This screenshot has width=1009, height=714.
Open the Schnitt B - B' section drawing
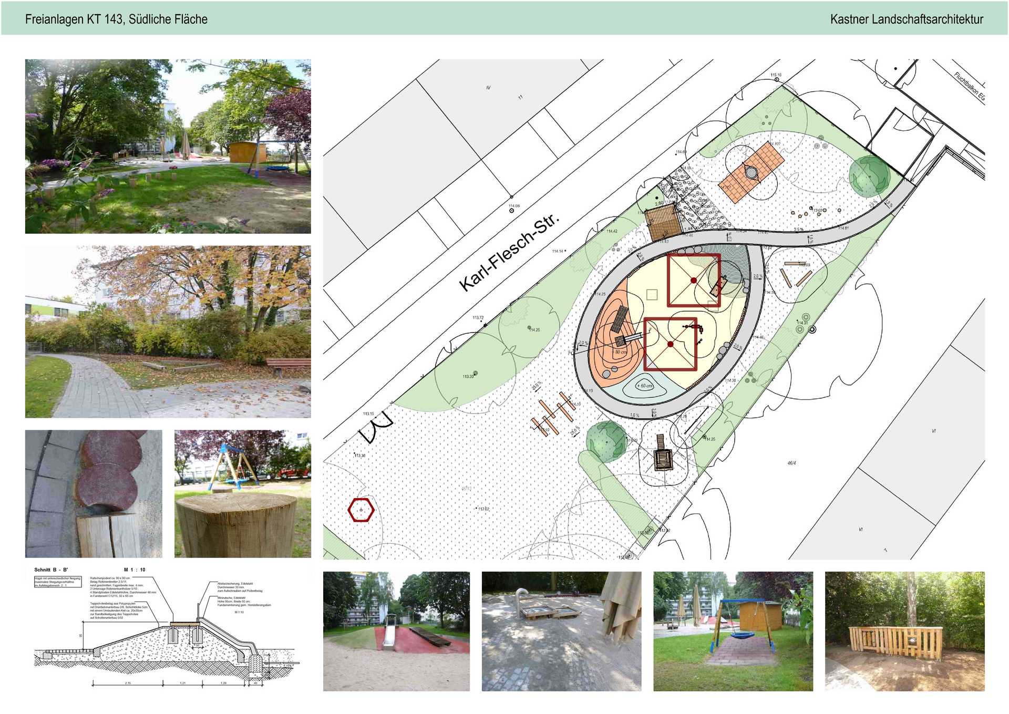pyautogui.click(x=166, y=627)
